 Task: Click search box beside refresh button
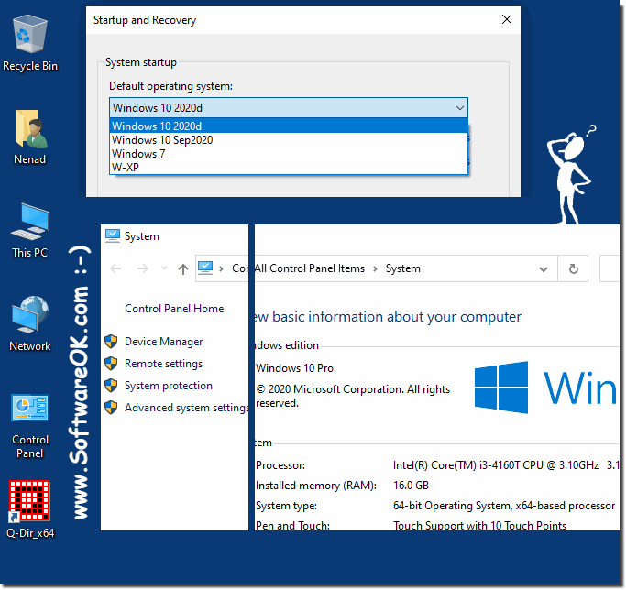[x=610, y=268]
